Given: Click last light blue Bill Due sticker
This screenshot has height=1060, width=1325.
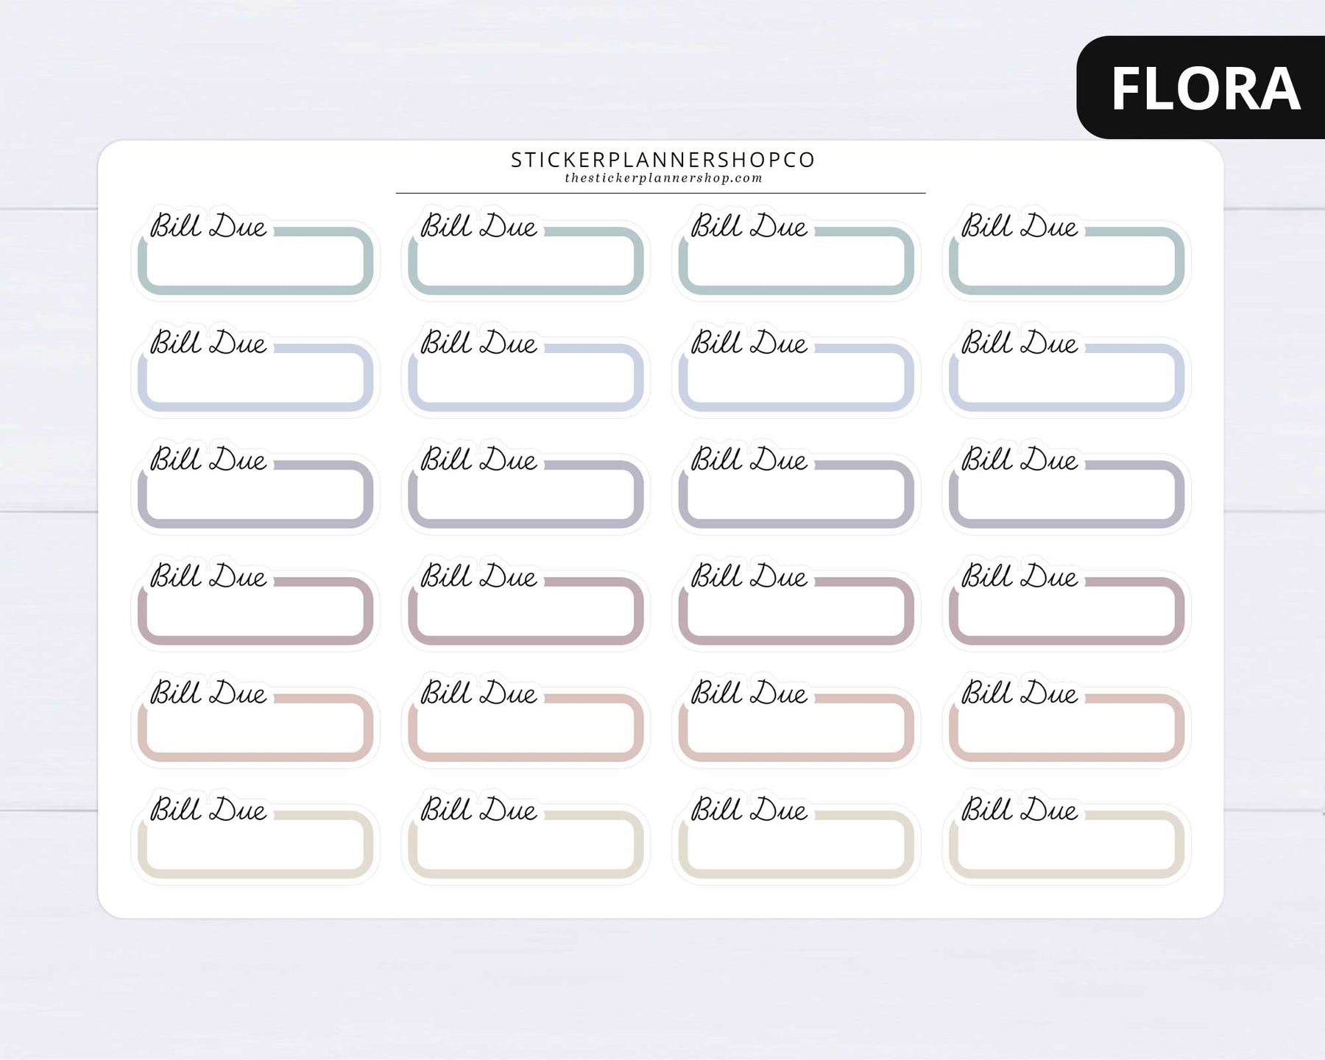Looking at the screenshot, I should [1067, 369].
